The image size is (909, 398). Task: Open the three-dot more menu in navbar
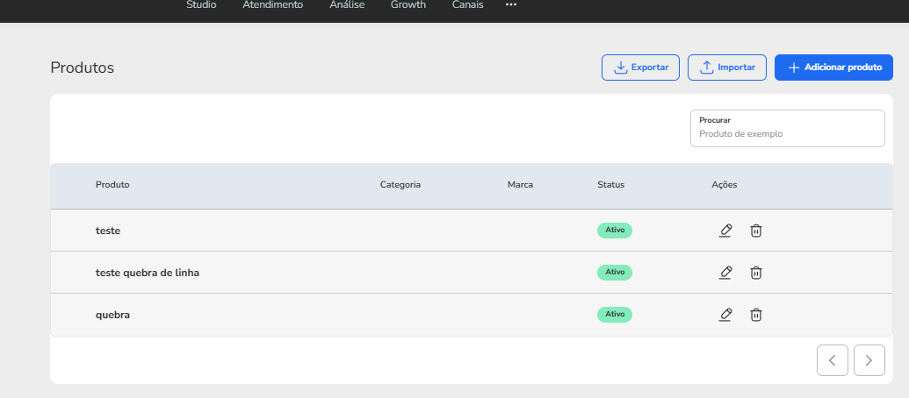tap(511, 4)
